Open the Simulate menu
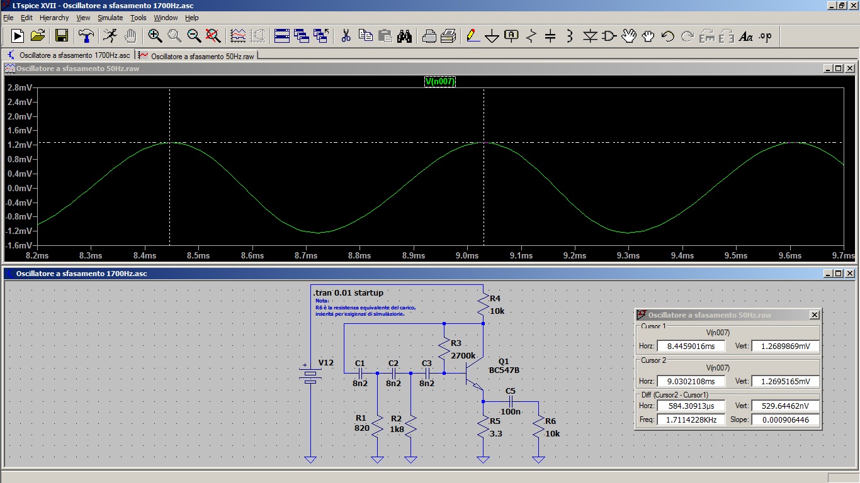The height and width of the screenshot is (483, 860). 110,18
